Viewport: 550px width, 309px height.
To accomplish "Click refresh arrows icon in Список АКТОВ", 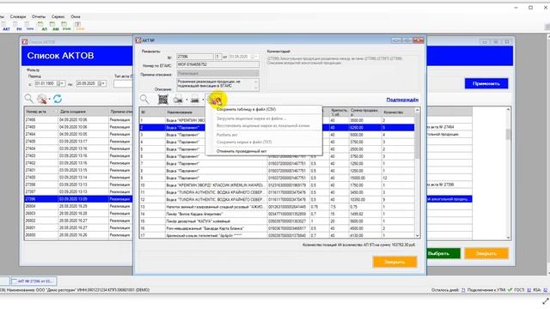I will click(x=58, y=99).
